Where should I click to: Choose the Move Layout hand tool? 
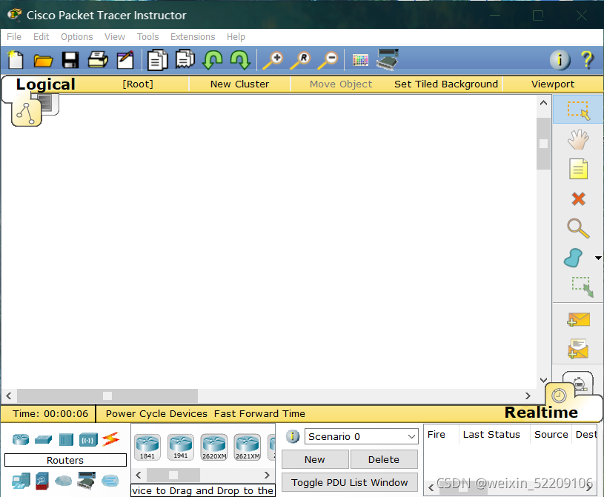point(578,139)
